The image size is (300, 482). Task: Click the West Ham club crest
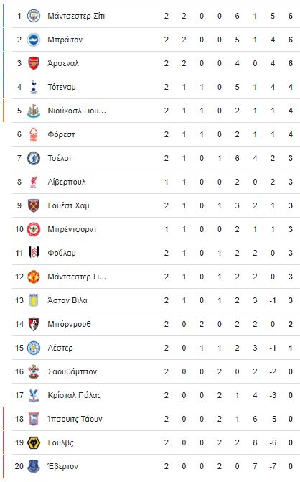pos(34,205)
